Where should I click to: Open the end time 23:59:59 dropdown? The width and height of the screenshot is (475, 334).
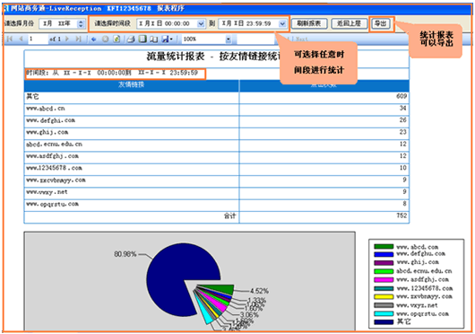(x=282, y=23)
